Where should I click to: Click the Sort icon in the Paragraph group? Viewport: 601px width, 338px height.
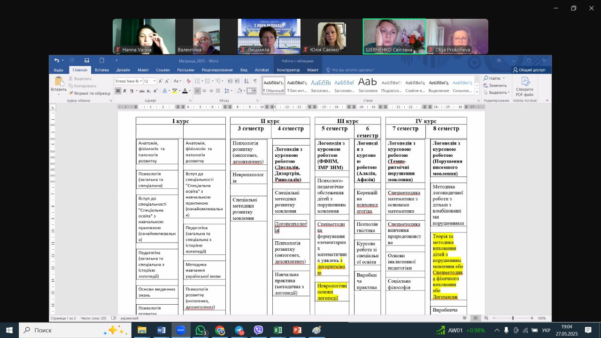(247, 81)
